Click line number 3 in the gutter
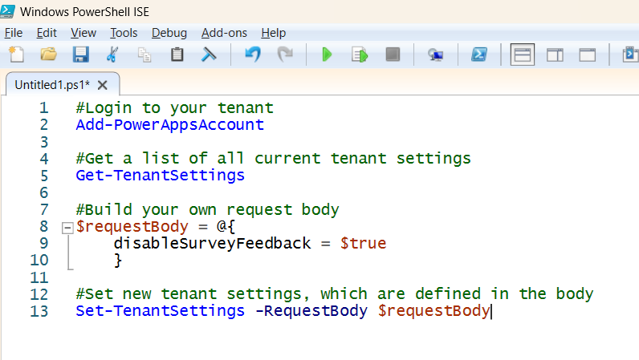Viewport: 639px width, 360px height. tap(44, 142)
